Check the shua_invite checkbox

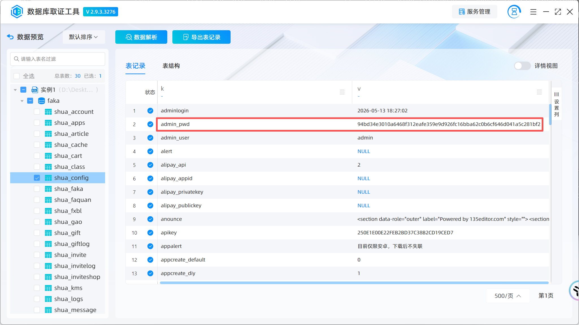click(x=37, y=255)
